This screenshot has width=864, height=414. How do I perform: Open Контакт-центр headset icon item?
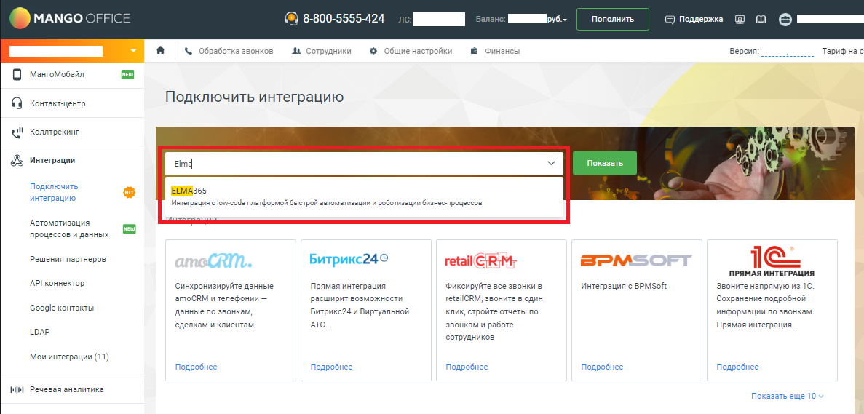(17, 103)
